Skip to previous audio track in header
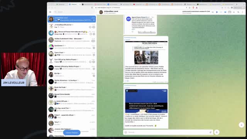 (x=213, y=12)
